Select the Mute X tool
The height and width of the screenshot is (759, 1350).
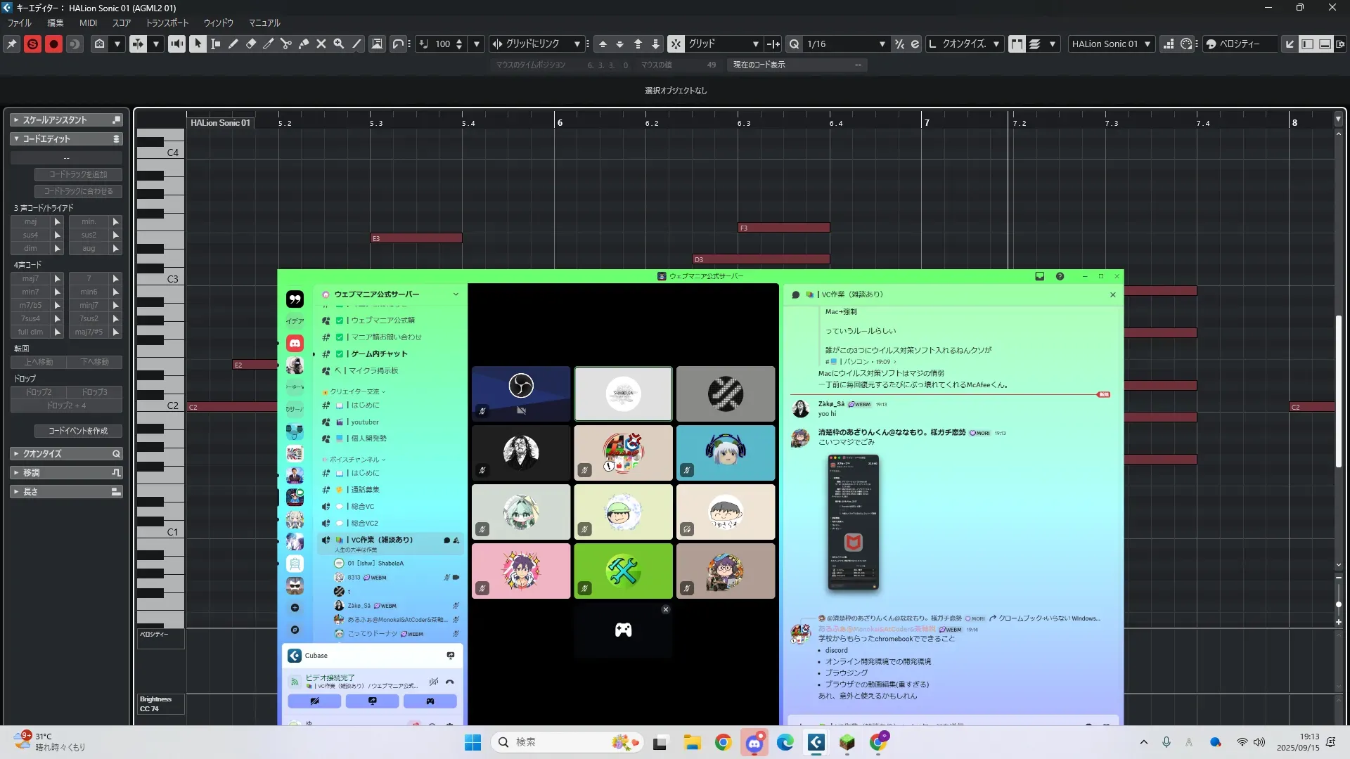(321, 44)
